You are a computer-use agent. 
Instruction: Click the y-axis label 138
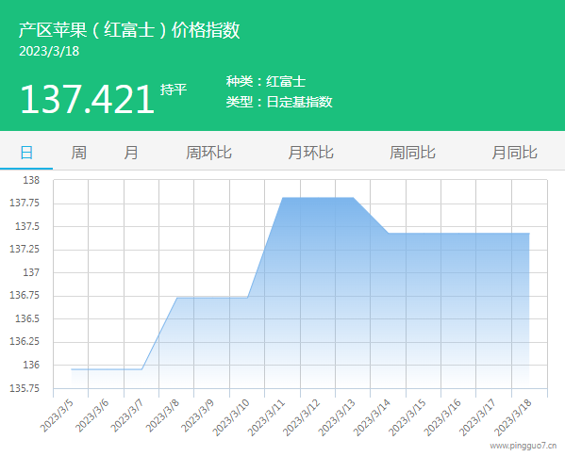click(x=31, y=180)
